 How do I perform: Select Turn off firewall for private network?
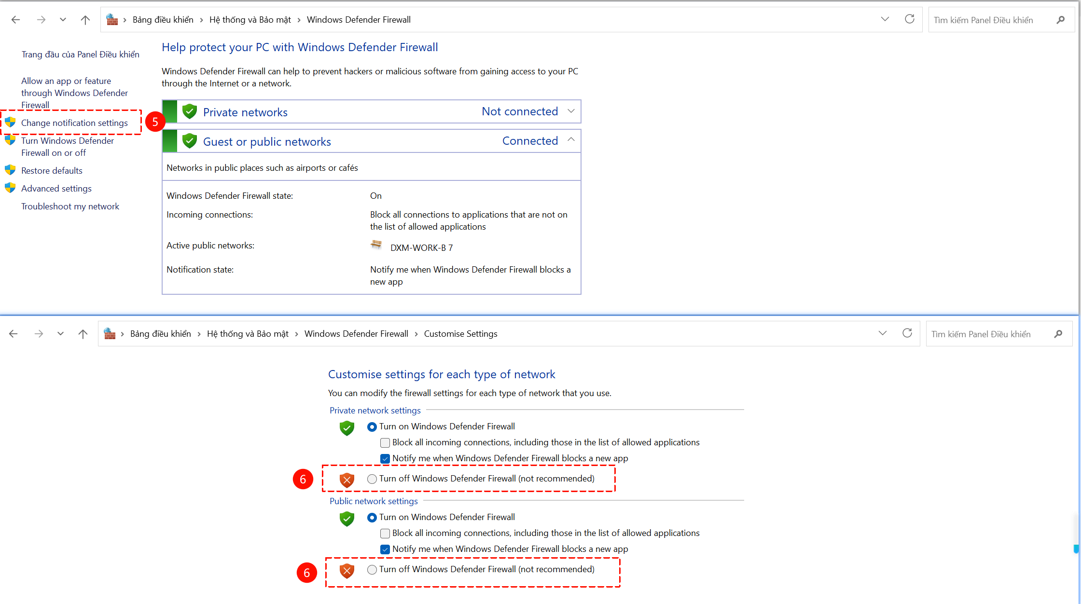[x=372, y=479]
